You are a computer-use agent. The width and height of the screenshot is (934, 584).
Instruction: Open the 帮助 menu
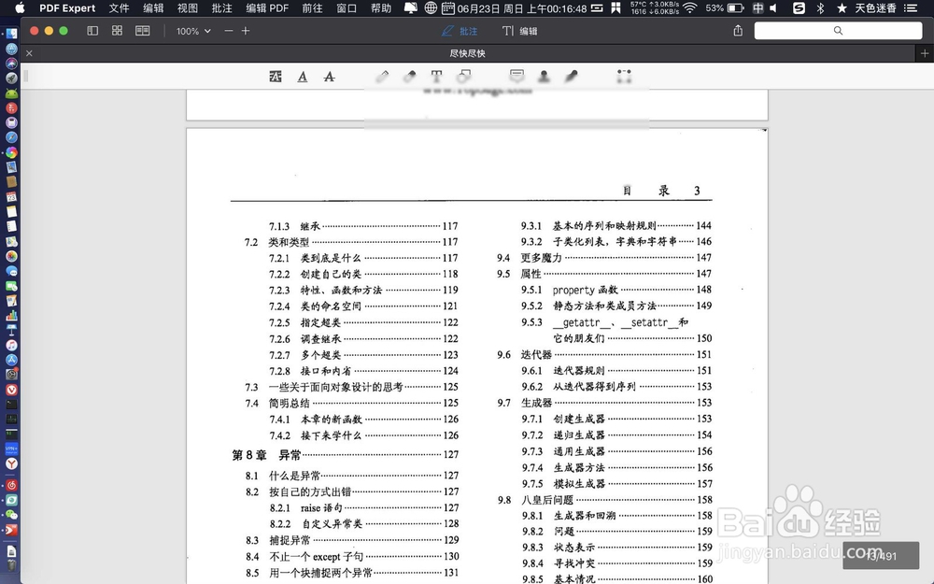coord(381,7)
